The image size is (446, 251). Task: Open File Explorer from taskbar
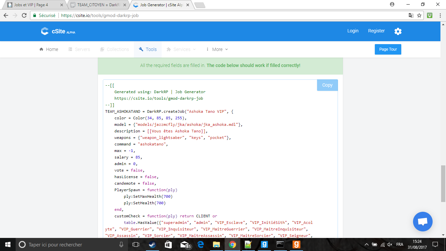click(x=216, y=244)
